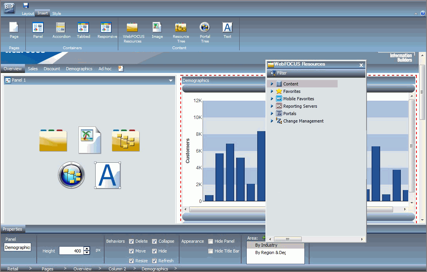
Task: Click the palm tree image icon in Panel 1
Action: click(90, 140)
